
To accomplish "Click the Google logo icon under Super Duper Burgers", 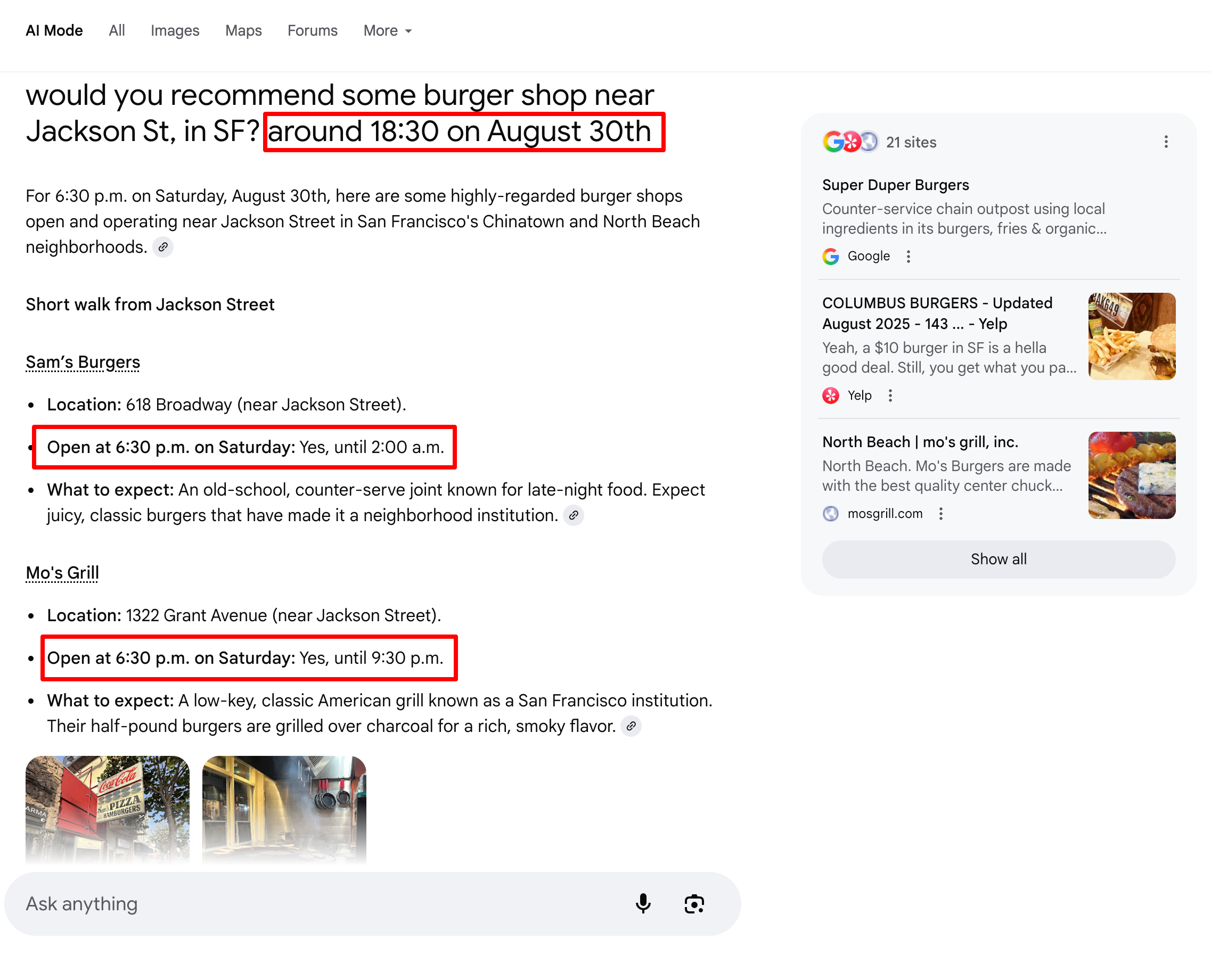I will 831,257.
